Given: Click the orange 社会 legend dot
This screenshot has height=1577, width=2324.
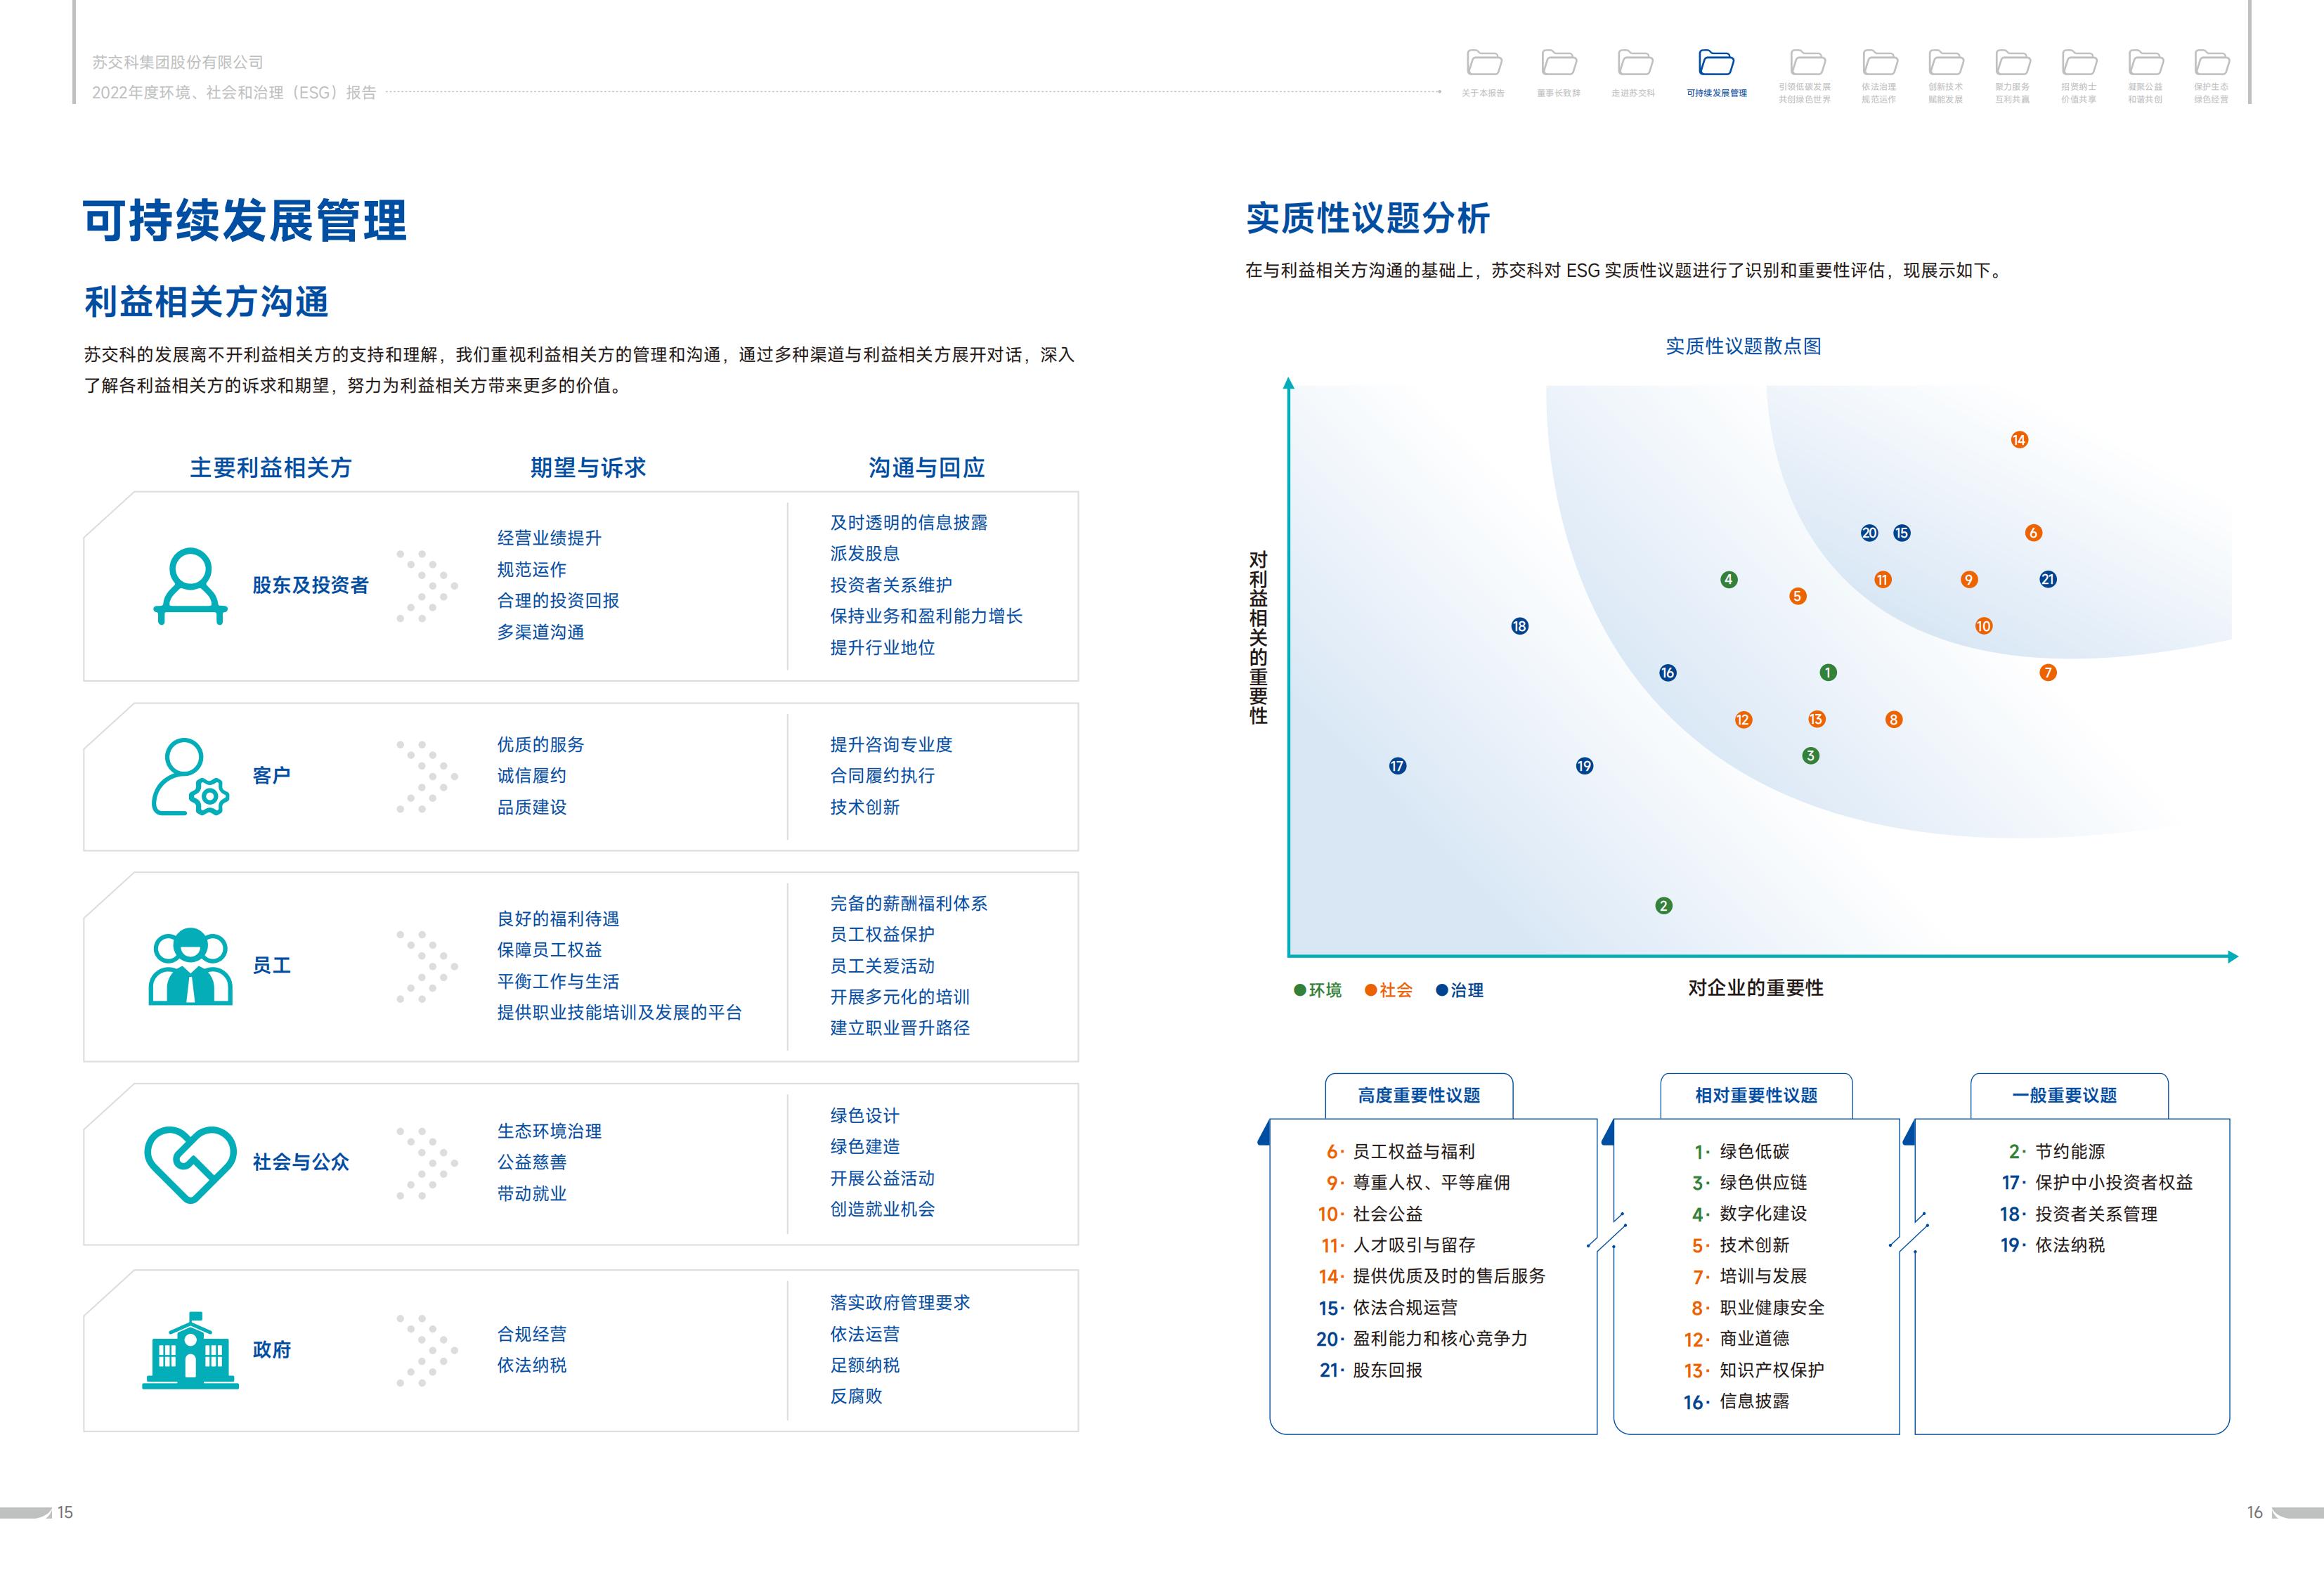Looking at the screenshot, I should point(1370,991).
